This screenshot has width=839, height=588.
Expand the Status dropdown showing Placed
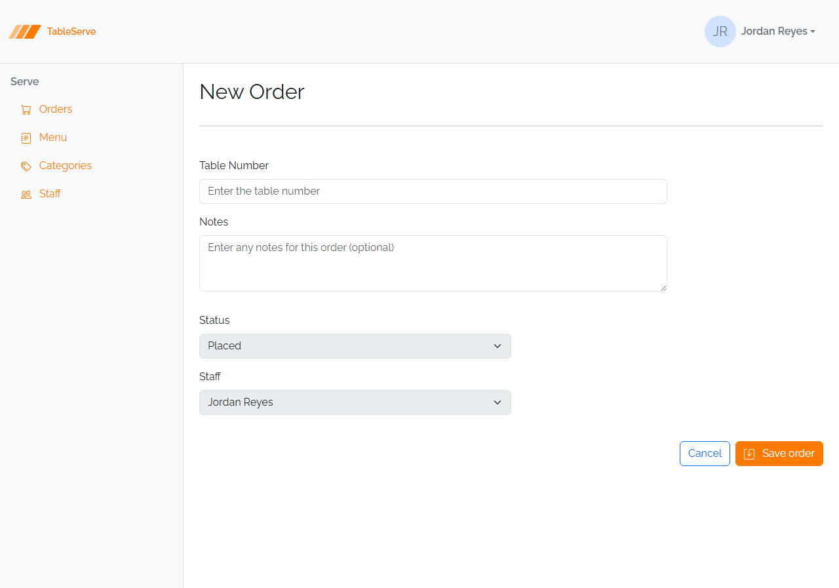355,346
